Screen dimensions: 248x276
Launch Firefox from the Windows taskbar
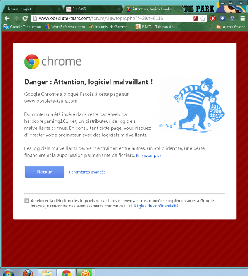28,273
